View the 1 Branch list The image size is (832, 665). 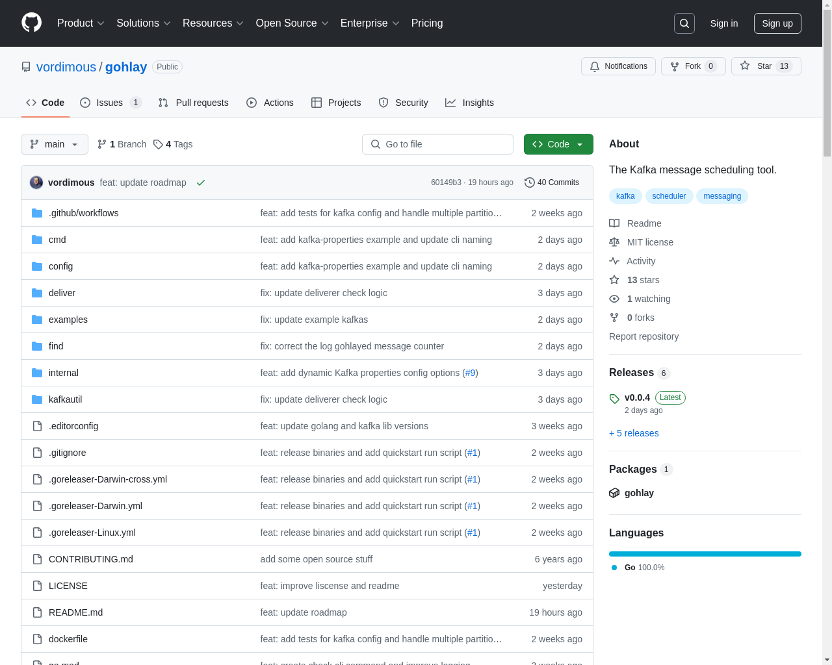coord(122,144)
